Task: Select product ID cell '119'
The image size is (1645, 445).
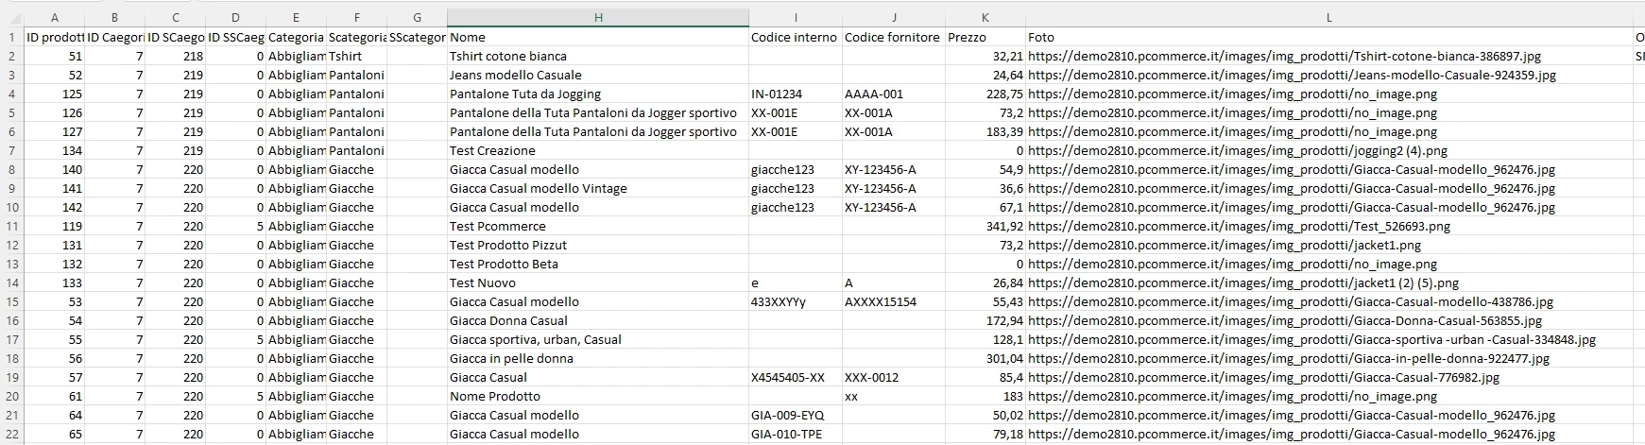Action: pos(55,226)
